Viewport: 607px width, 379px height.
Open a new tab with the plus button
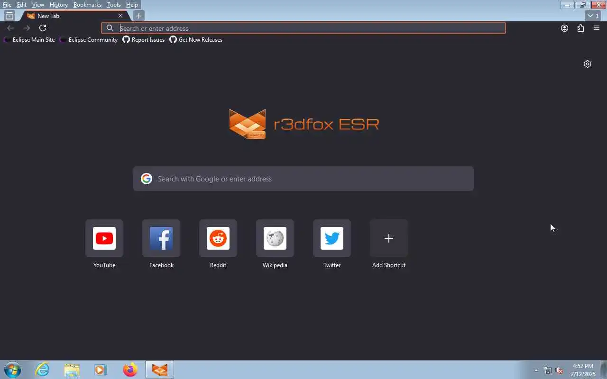(138, 16)
